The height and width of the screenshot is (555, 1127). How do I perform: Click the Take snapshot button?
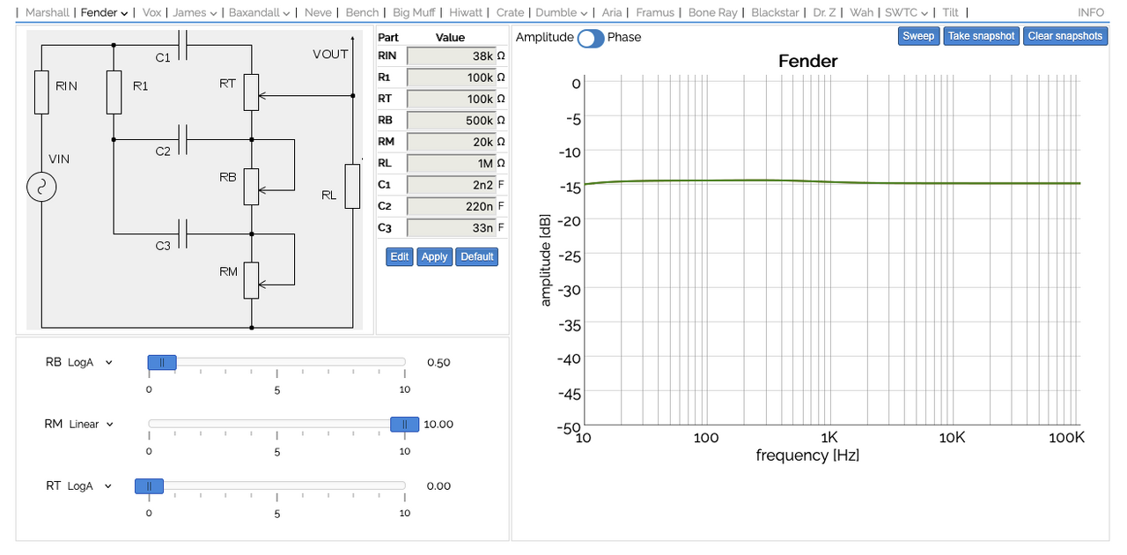pyautogui.click(x=981, y=36)
